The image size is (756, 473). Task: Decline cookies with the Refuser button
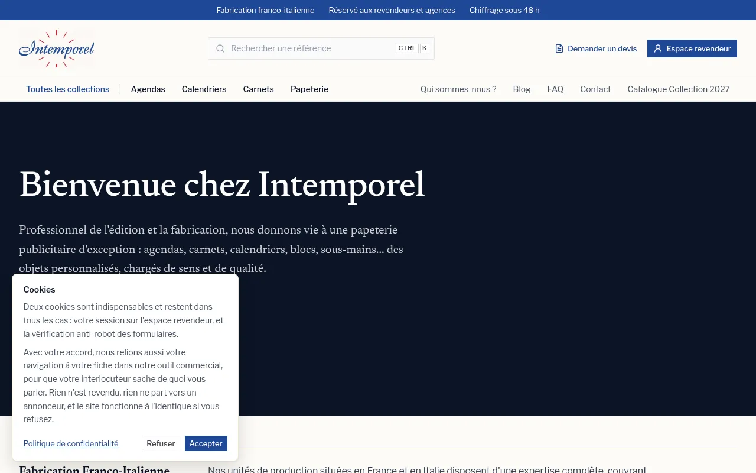161,443
